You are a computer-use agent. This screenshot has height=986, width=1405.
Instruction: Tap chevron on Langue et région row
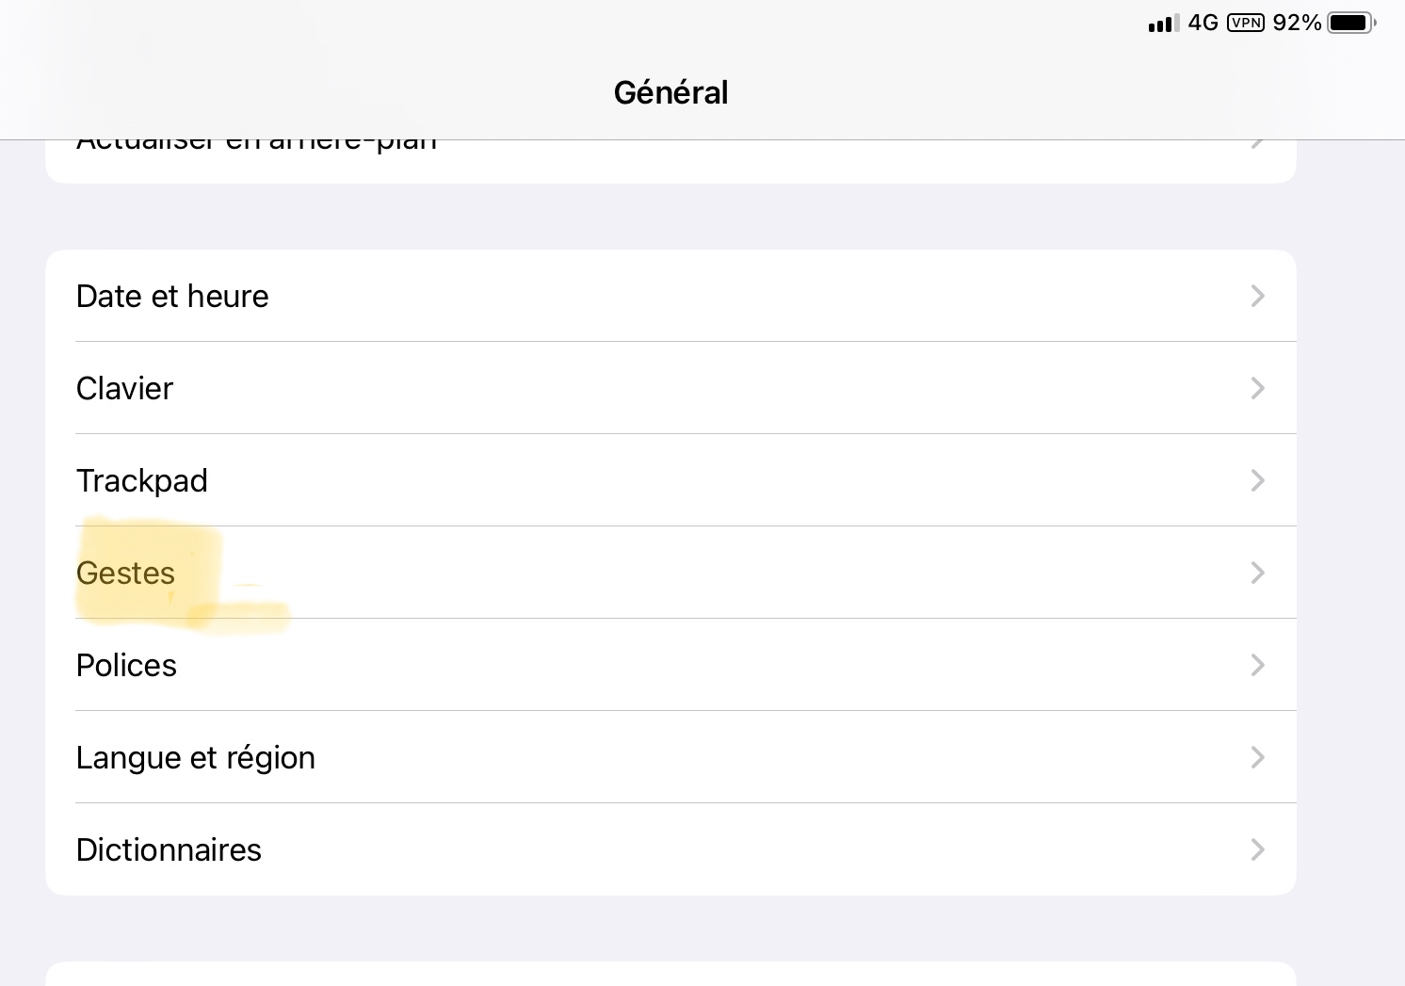tap(1257, 758)
